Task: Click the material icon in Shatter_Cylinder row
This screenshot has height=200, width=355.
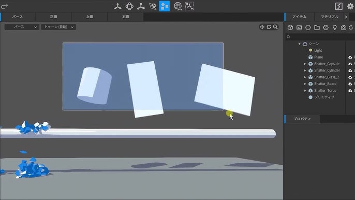Action: pos(350,70)
